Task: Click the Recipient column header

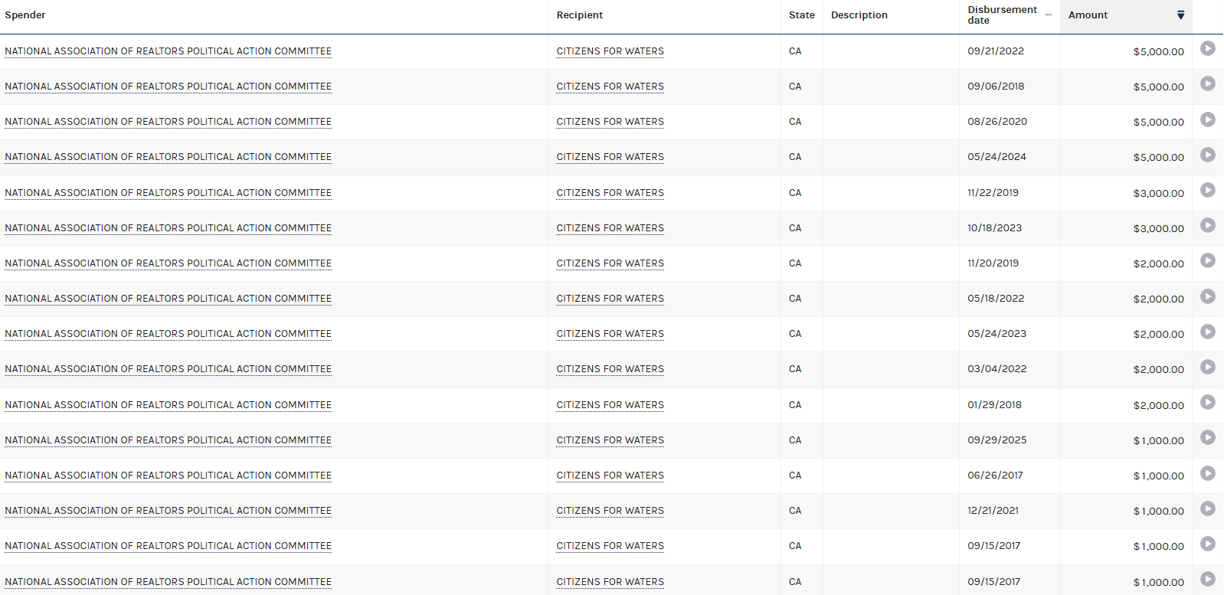Action: (580, 15)
